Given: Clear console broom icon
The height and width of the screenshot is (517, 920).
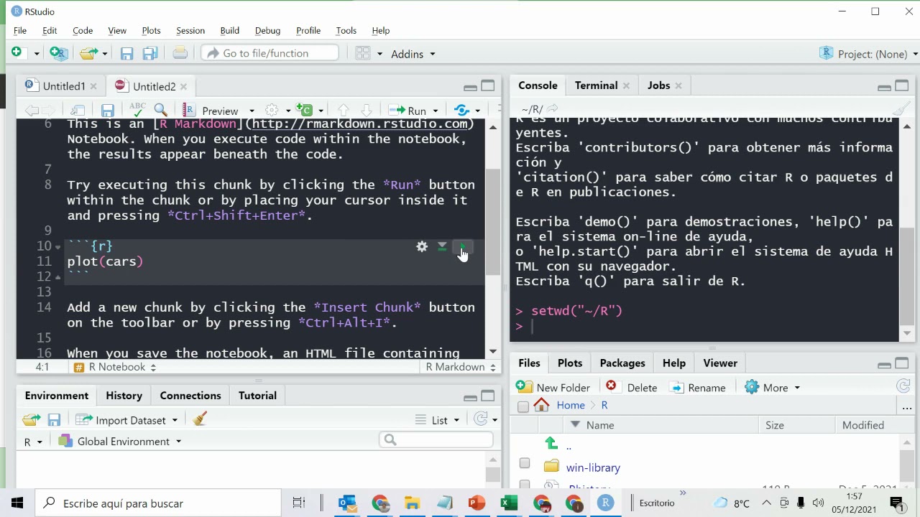Looking at the screenshot, I should (x=901, y=109).
